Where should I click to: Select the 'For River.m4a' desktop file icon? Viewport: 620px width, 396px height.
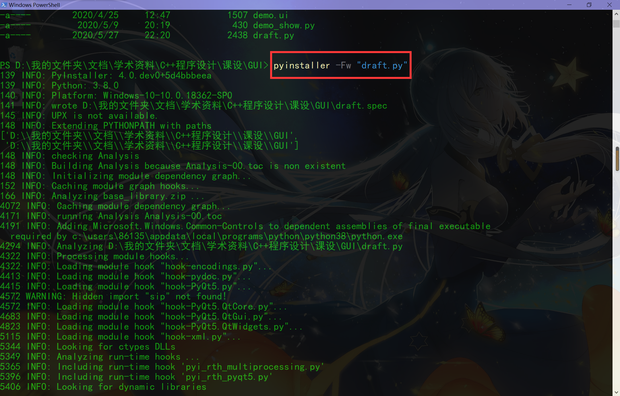[16, 98]
